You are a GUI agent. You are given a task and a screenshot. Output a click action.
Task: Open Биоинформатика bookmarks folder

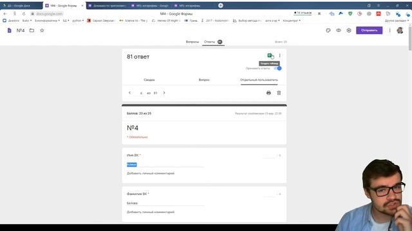(x=47, y=21)
